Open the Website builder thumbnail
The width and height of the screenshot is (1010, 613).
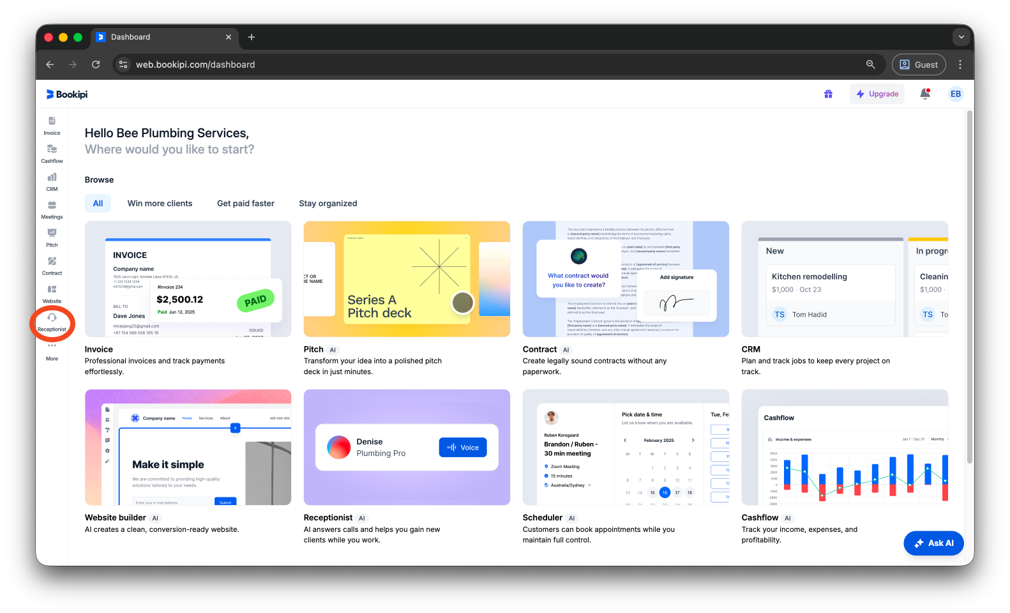[188, 448]
